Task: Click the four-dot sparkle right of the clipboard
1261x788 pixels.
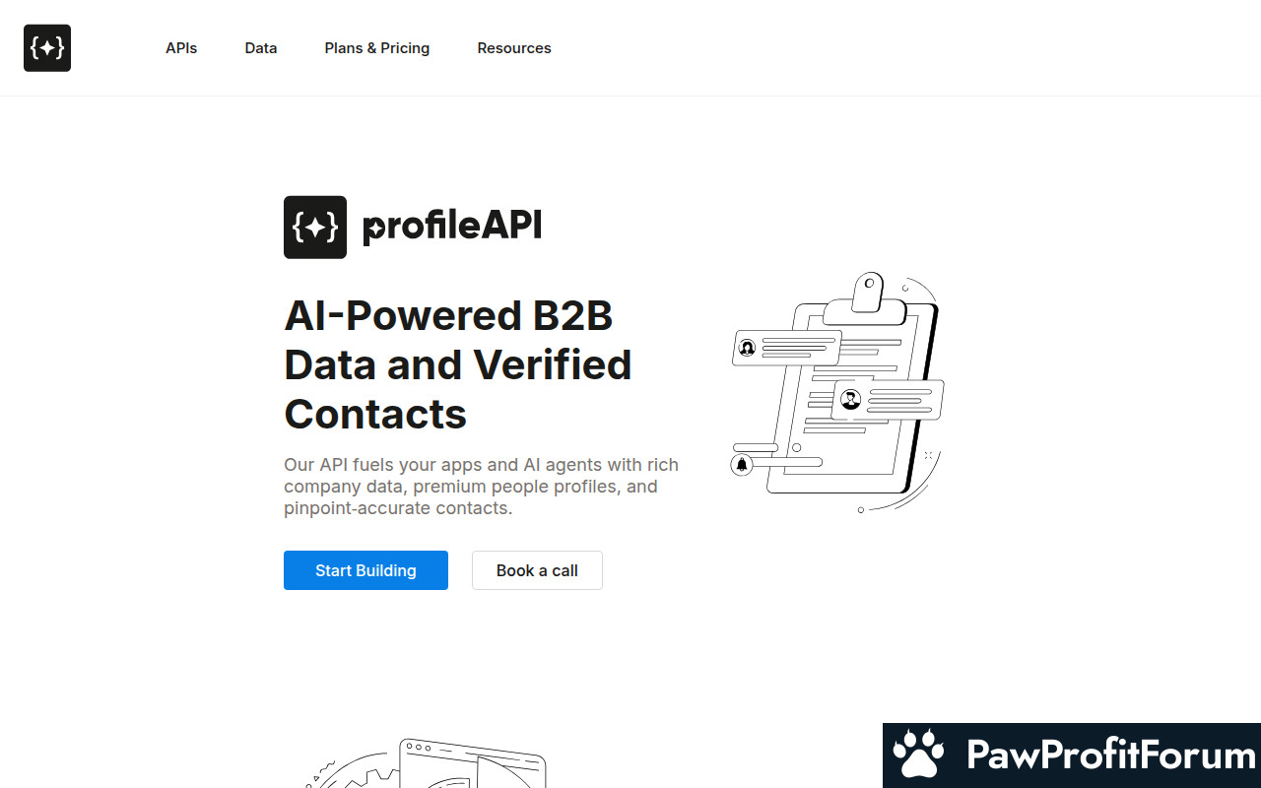Action: tap(928, 455)
